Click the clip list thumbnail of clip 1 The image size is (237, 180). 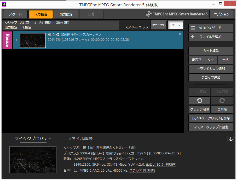pos(33,40)
